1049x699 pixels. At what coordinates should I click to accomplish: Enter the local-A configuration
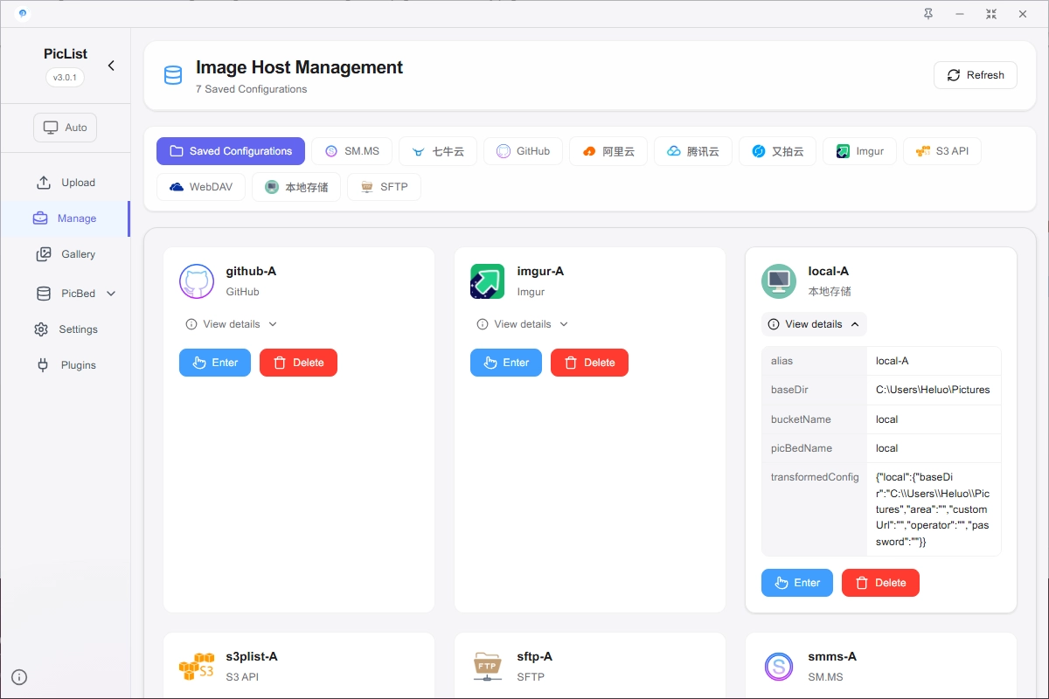(797, 583)
